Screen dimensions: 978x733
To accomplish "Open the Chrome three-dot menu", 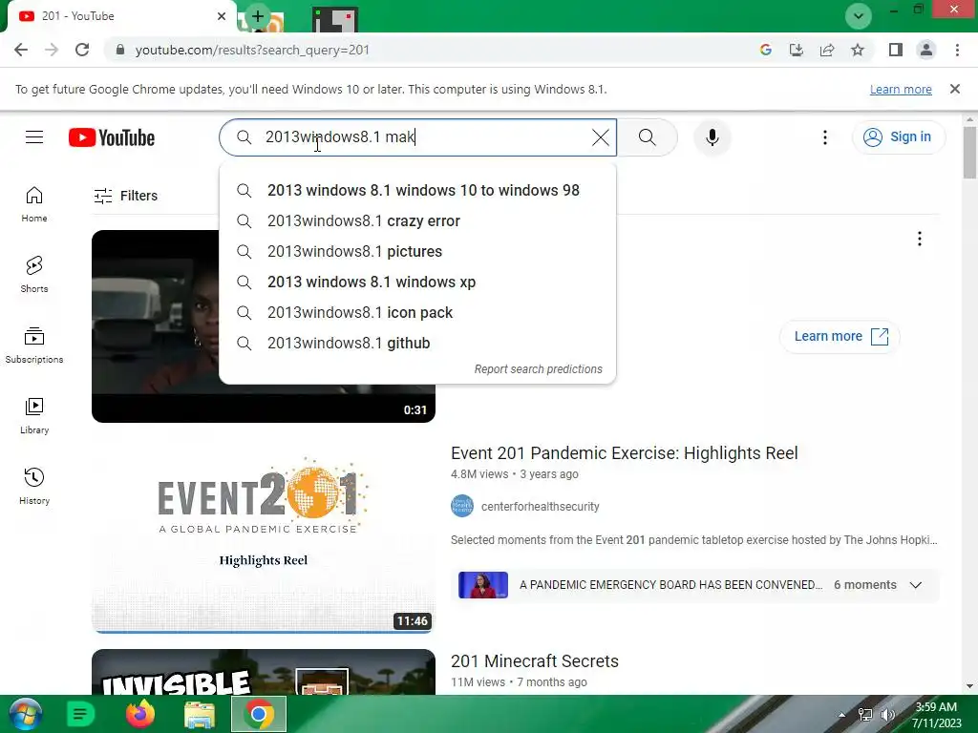I will click(957, 50).
